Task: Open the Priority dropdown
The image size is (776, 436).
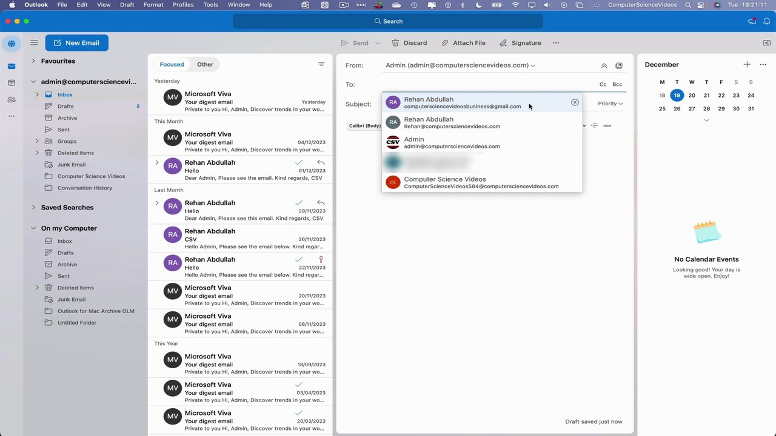Action: pos(610,104)
